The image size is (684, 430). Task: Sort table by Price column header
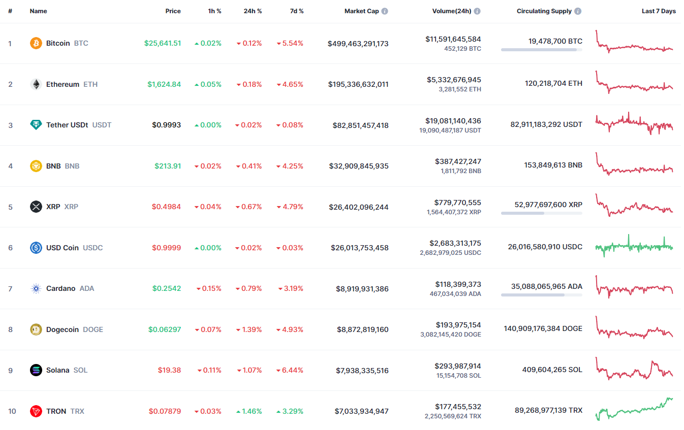coord(173,11)
